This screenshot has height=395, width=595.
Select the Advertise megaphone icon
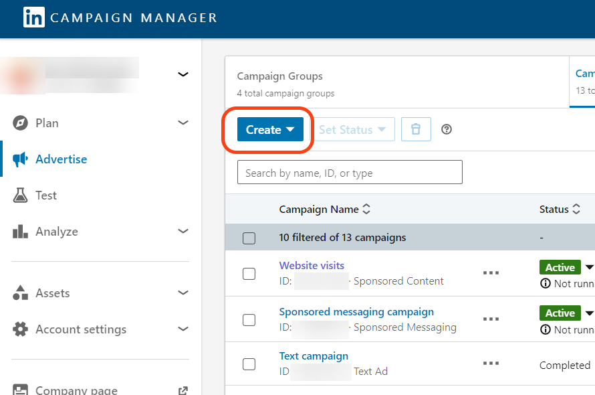20,159
